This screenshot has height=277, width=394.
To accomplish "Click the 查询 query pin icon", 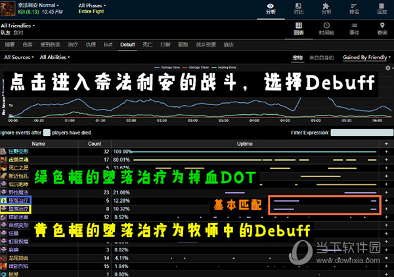I will pyautogui.click(x=381, y=28).
